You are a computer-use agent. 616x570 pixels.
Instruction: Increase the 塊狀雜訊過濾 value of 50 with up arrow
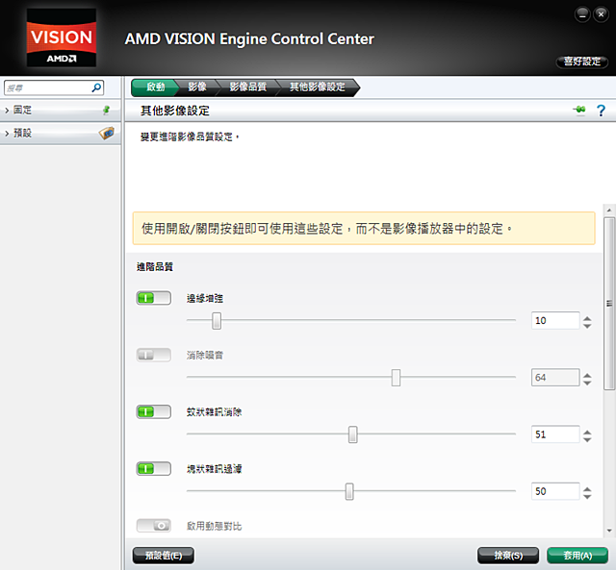pyautogui.click(x=587, y=489)
